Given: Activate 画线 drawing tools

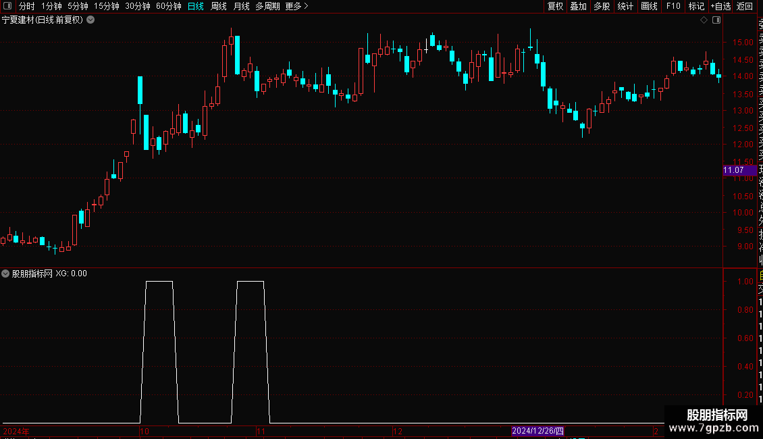Looking at the screenshot, I should pos(649,6).
